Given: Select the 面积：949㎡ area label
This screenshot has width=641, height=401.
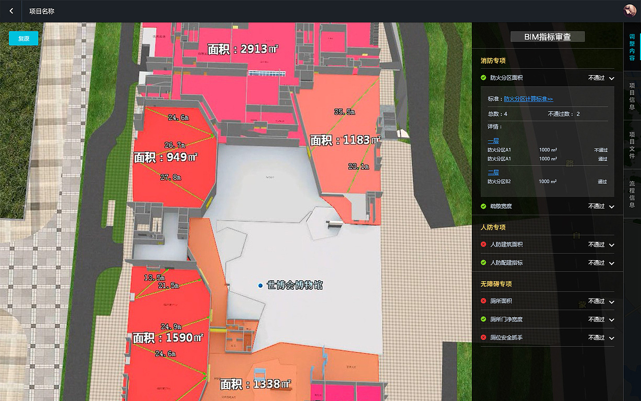Looking at the screenshot, I should pyautogui.click(x=166, y=157).
